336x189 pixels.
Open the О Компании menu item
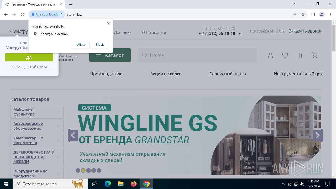tap(154, 33)
